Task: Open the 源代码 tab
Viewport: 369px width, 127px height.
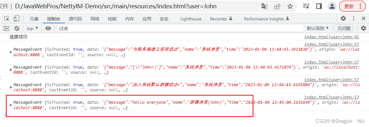Action: tap(75, 19)
